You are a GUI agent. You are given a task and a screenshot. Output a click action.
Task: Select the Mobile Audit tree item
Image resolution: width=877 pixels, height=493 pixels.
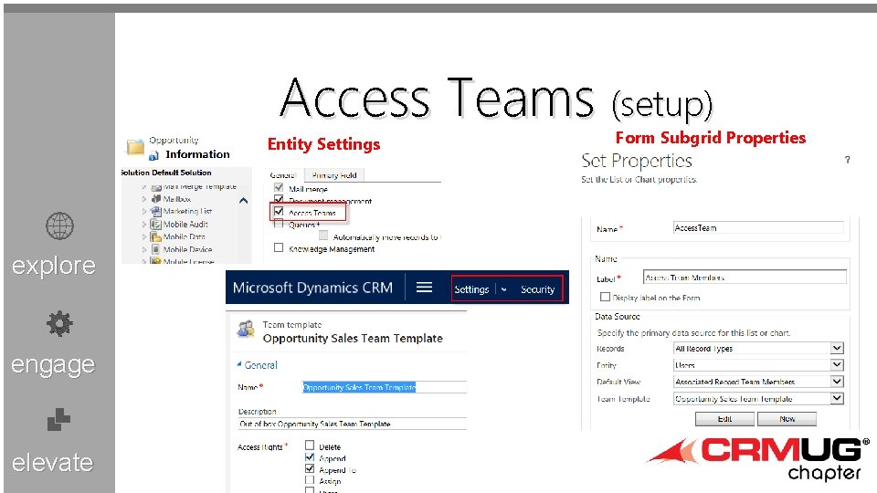pyautogui.click(x=185, y=225)
